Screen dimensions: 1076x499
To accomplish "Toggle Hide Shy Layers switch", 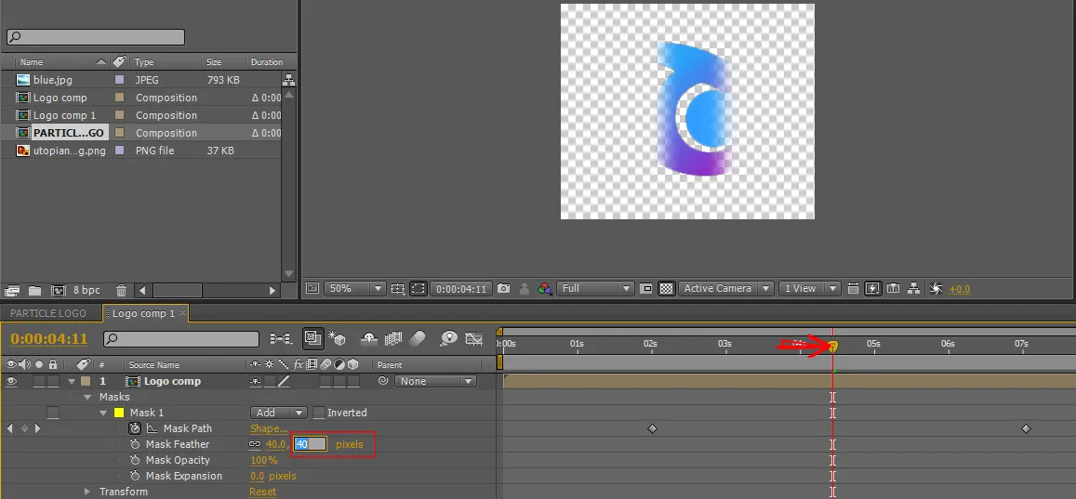I will tap(369, 338).
